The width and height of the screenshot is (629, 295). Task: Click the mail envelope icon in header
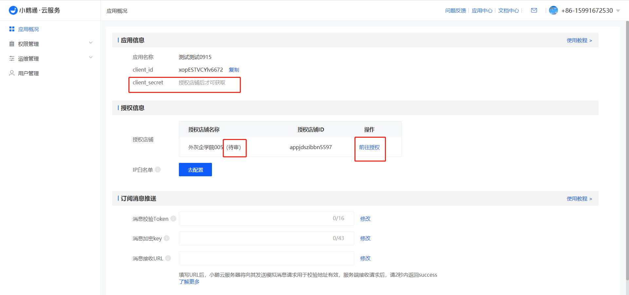click(x=534, y=10)
